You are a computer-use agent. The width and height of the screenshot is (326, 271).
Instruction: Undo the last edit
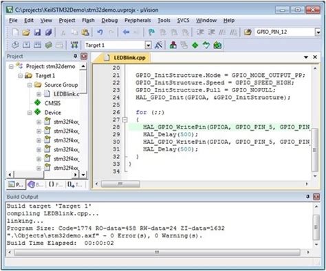point(100,32)
